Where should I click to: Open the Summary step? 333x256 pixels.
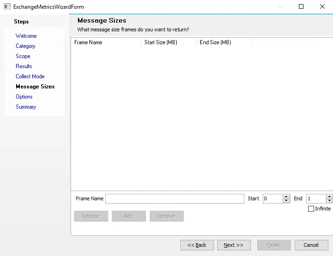(26, 107)
